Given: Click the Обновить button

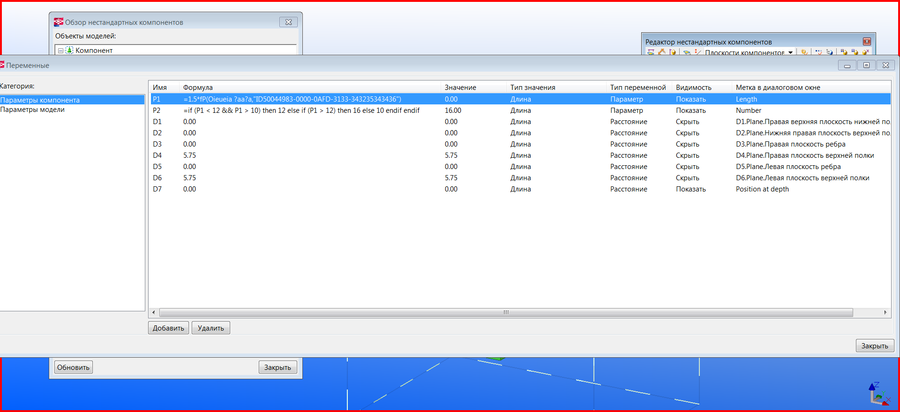Looking at the screenshot, I should pos(73,368).
